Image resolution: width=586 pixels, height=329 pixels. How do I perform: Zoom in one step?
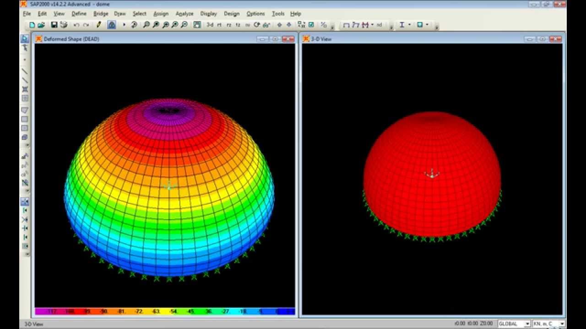[x=165, y=25]
